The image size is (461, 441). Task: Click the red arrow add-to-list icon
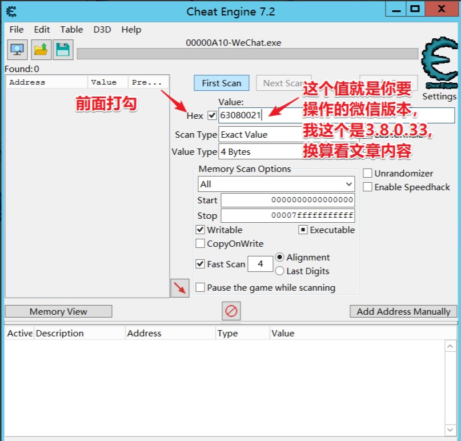179,288
